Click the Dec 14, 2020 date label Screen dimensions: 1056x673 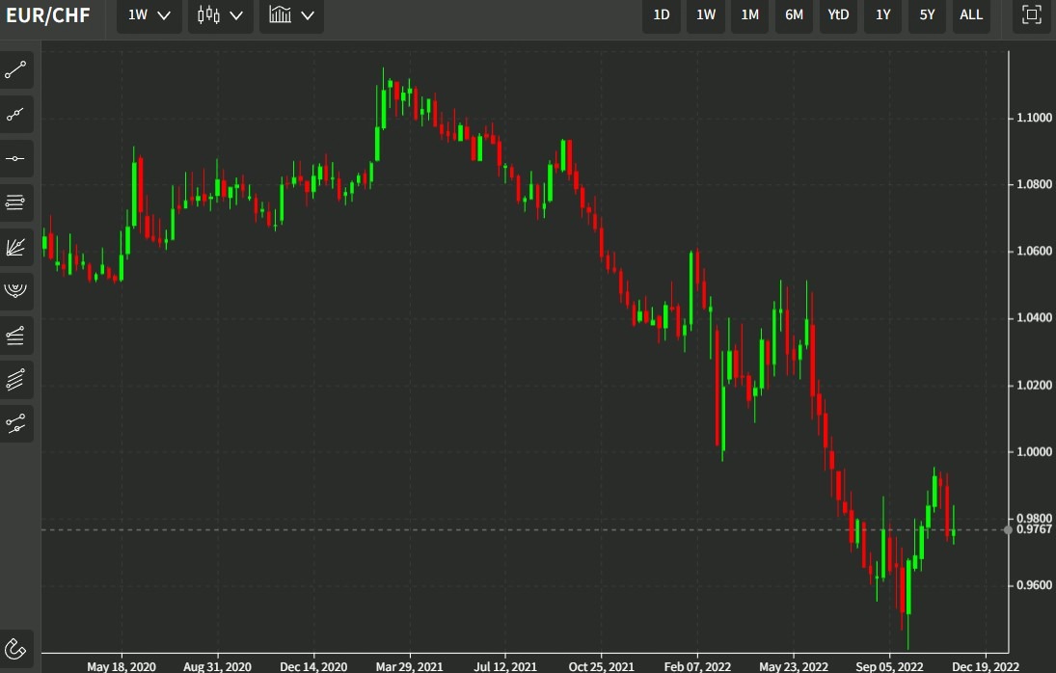pyautogui.click(x=313, y=666)
